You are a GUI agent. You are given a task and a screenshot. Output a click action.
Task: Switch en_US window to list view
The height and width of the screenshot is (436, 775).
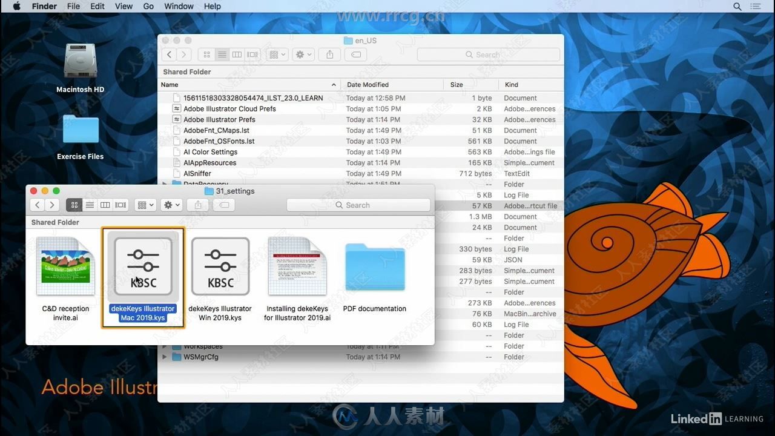(222, 54)
